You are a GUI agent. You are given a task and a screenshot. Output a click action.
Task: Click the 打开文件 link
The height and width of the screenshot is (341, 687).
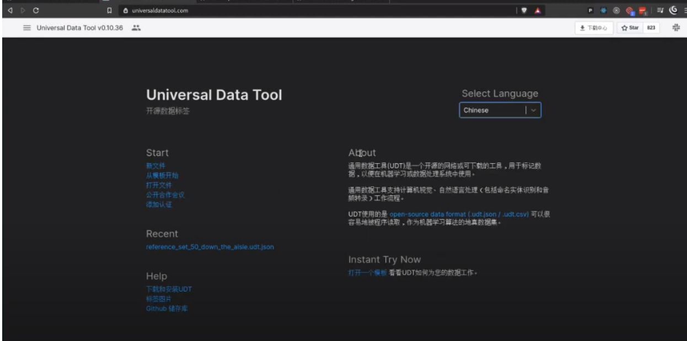coord(159,185)
